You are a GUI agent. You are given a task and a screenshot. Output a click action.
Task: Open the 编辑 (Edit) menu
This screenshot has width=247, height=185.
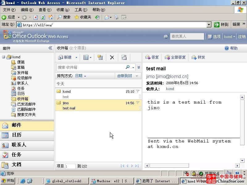coord(27,10)
